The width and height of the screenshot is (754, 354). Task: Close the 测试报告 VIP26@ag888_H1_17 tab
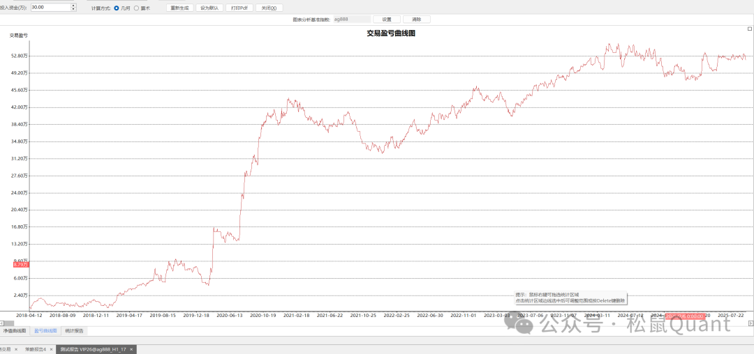click(x=132, y=349)
